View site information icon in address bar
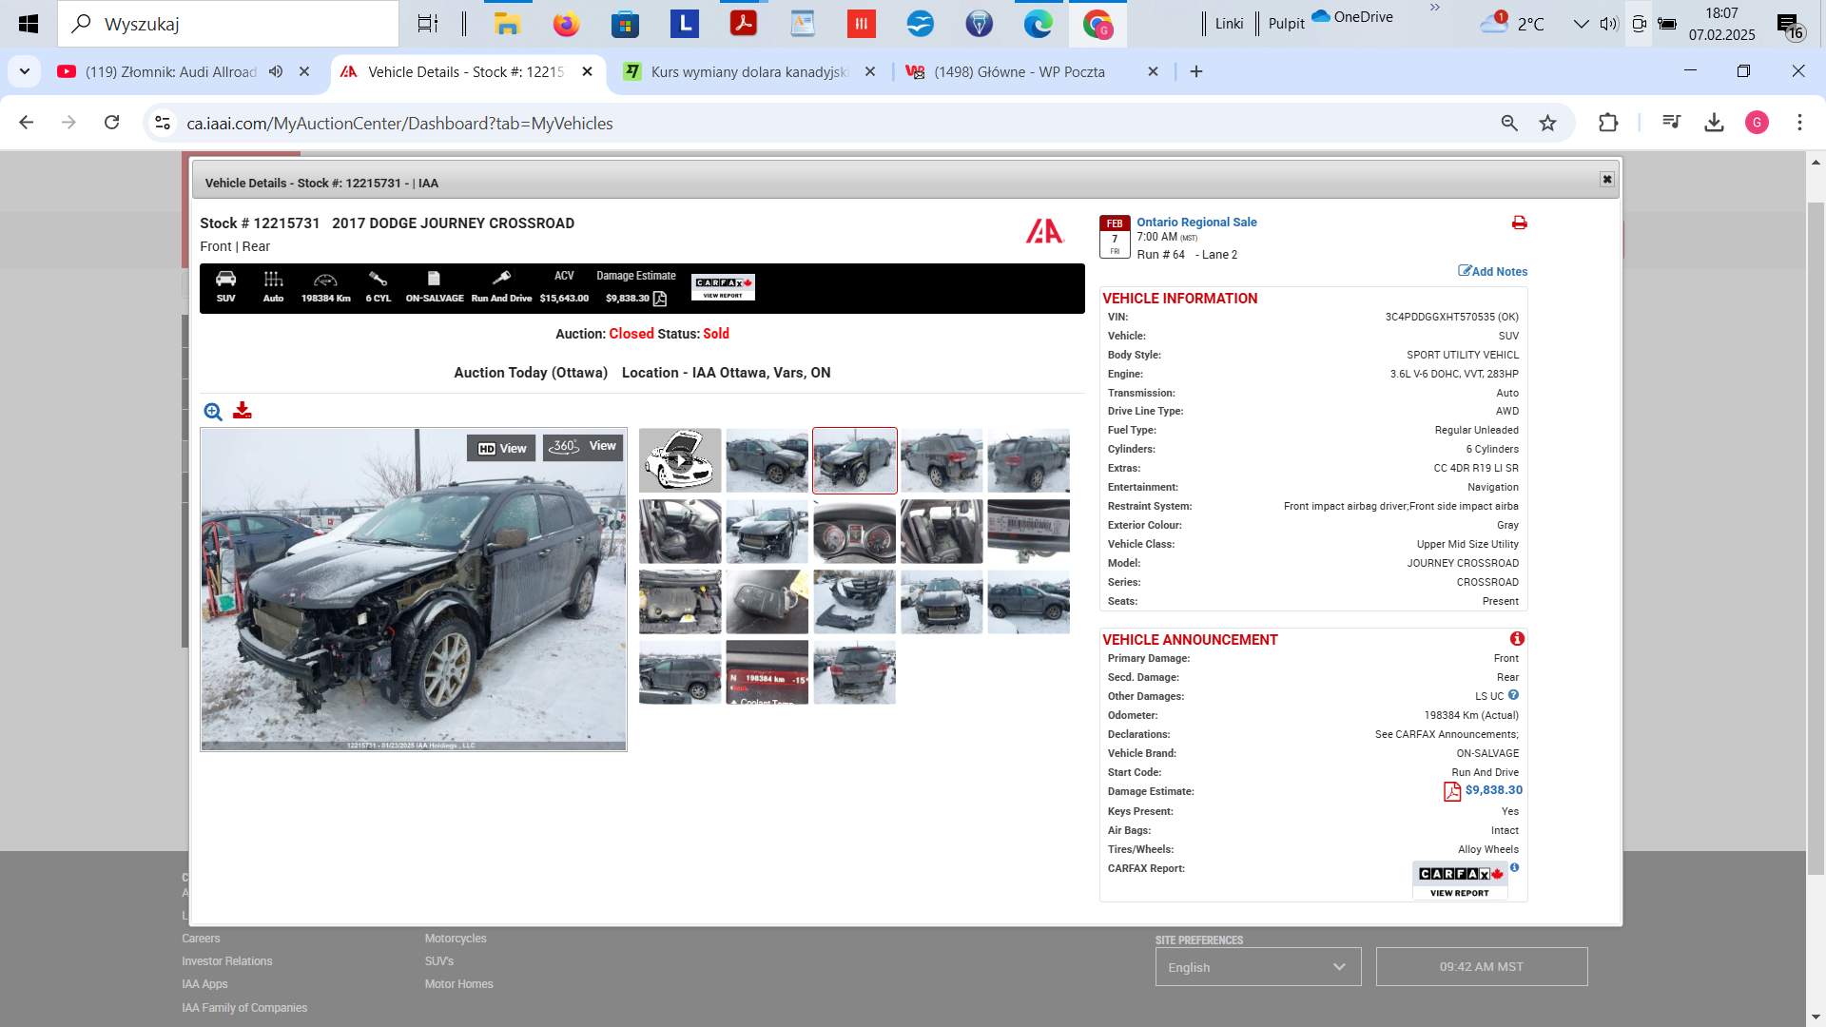This screenshot has height=1027, width=1826. tap(163, 123)
